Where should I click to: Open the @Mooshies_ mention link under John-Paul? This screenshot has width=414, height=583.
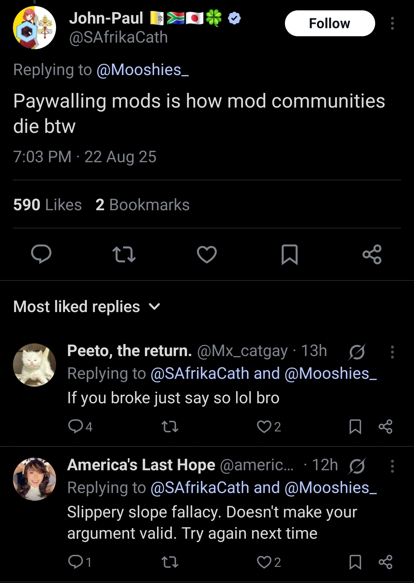(x=143, y=70)
